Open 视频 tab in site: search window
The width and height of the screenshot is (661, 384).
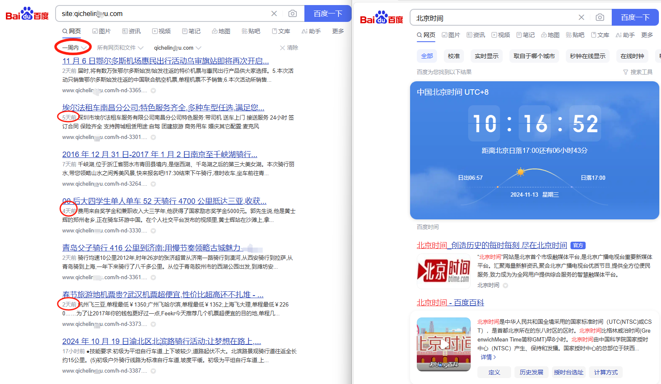point(161,31)
